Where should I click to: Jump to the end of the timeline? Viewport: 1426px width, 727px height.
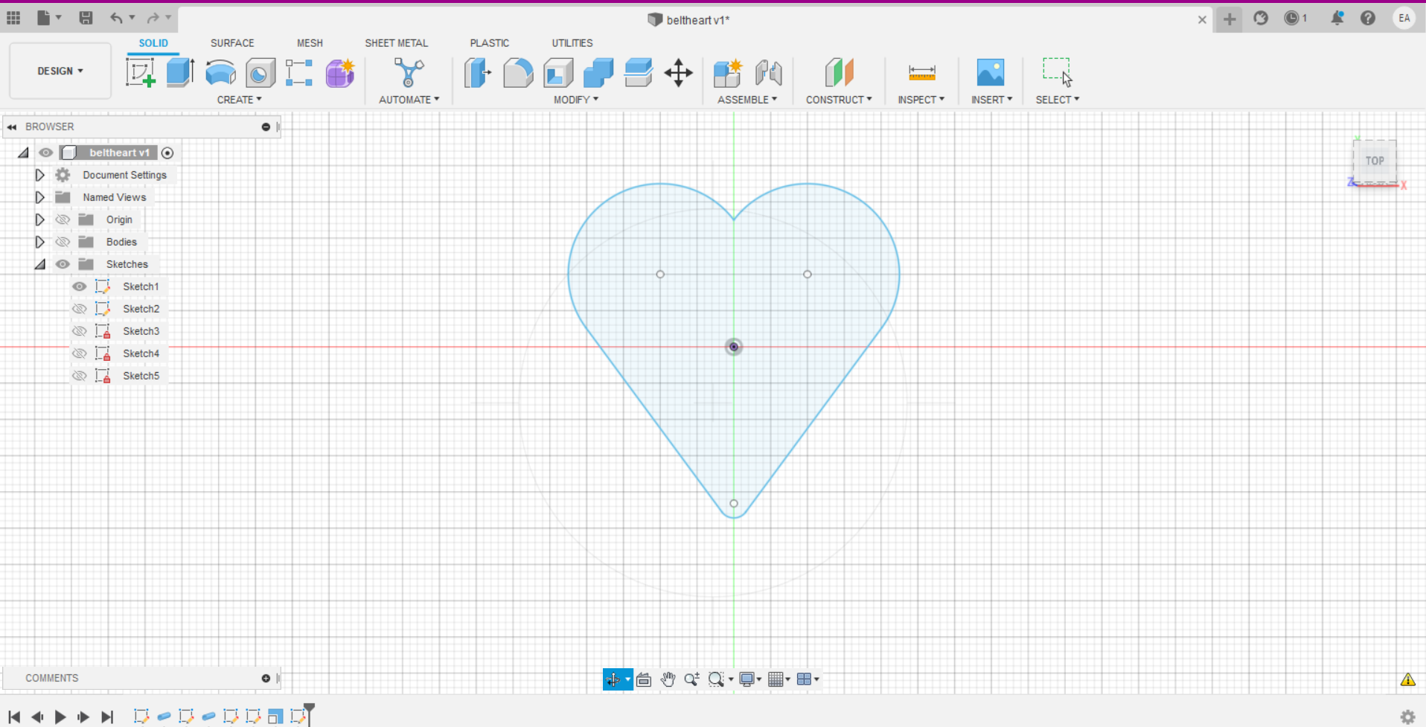[108, 717]
